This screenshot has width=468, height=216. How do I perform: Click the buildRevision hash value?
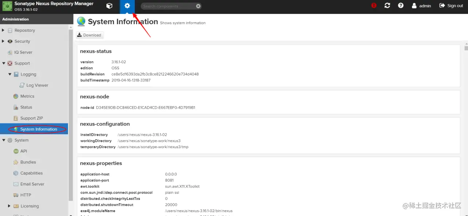155,74
